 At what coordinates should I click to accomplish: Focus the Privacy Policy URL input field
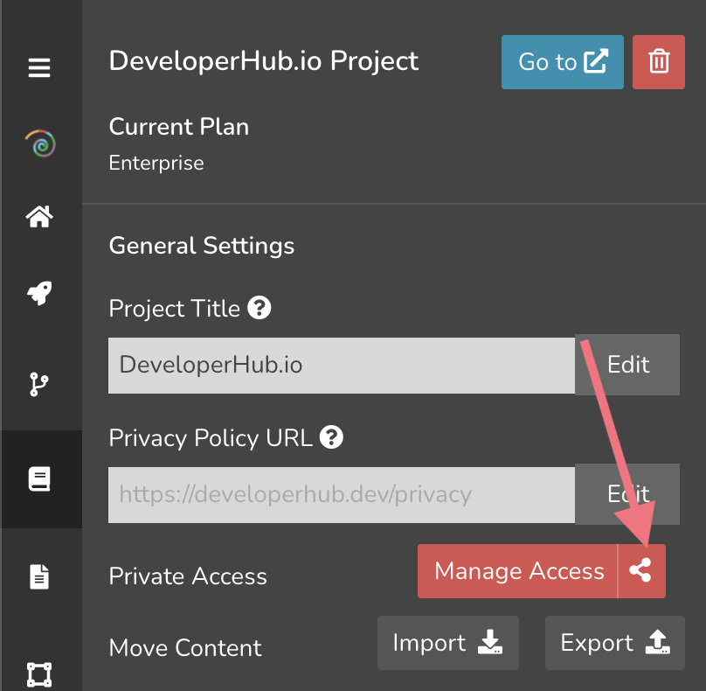341,494
